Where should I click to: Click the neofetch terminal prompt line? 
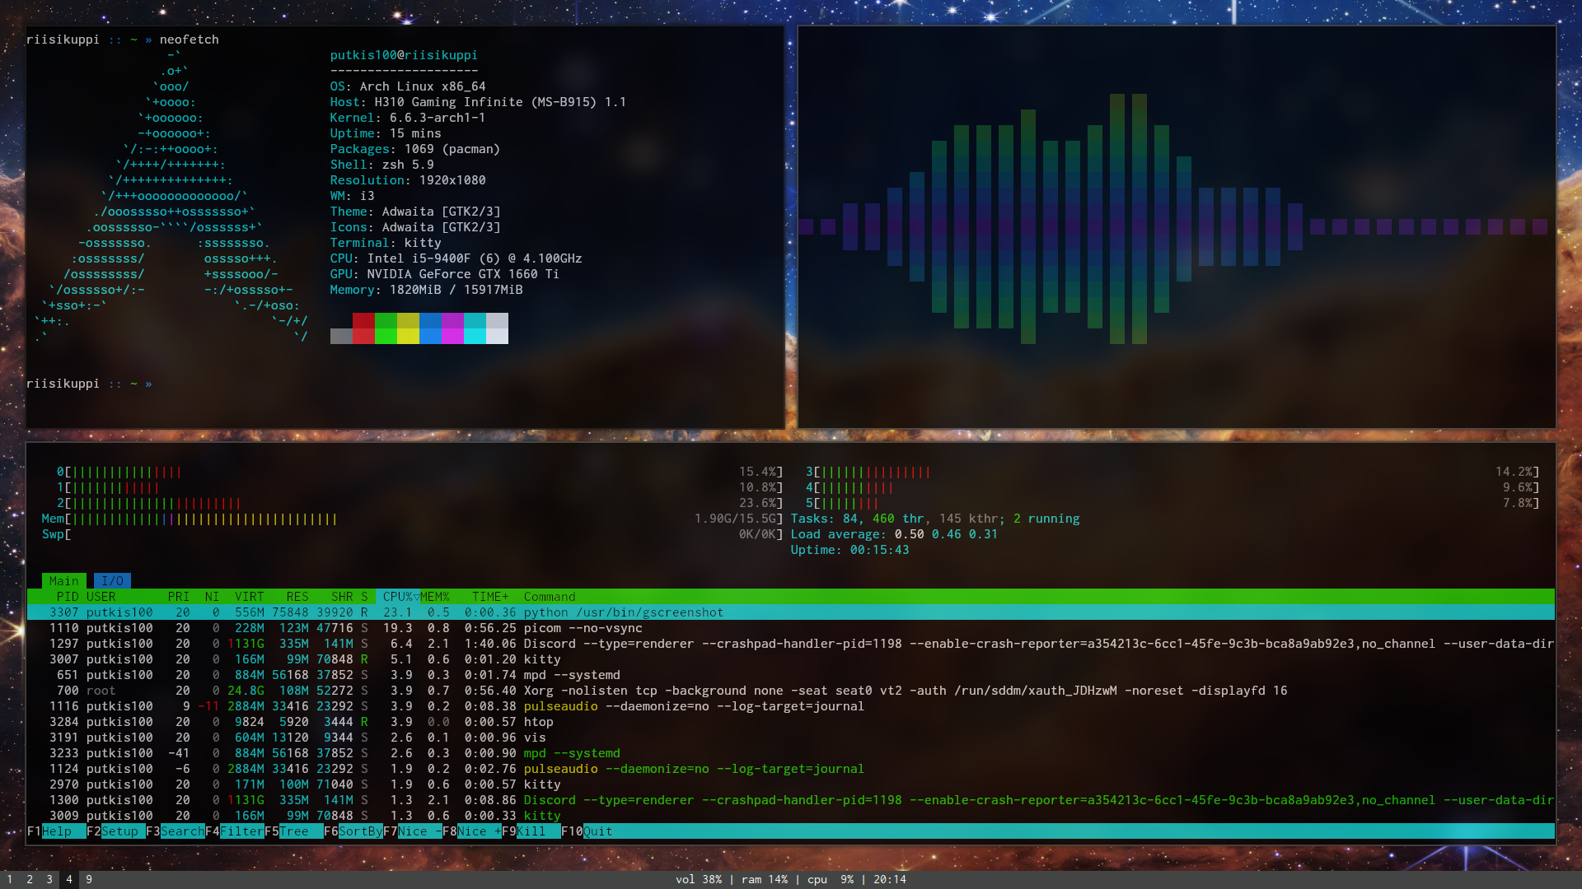tap(89, 384)
